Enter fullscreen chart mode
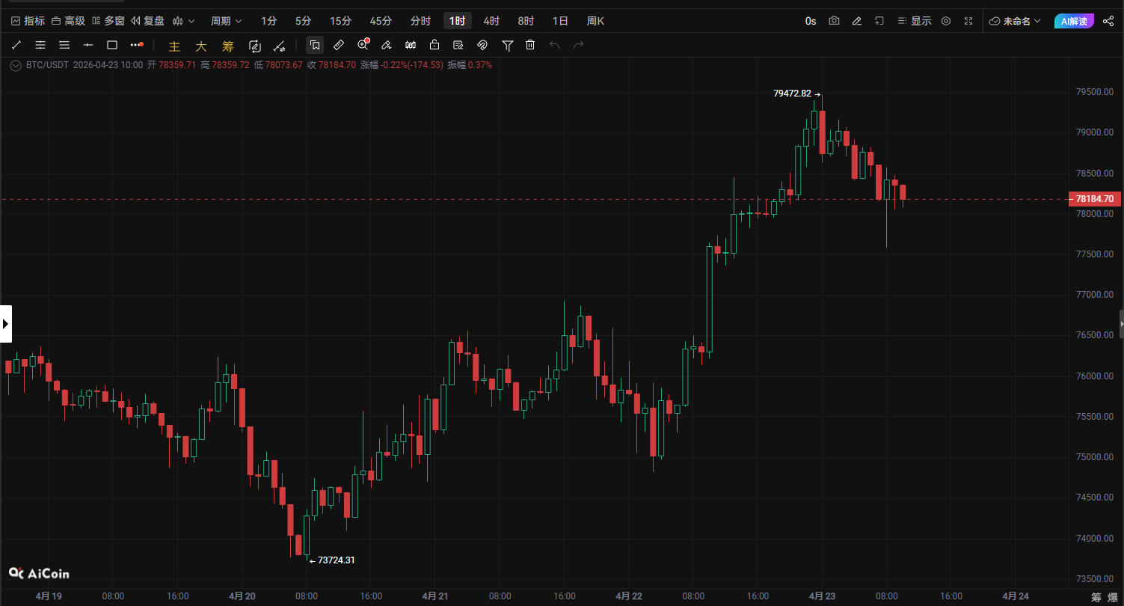The image size is (1124, 606). (x=968, y=21)
